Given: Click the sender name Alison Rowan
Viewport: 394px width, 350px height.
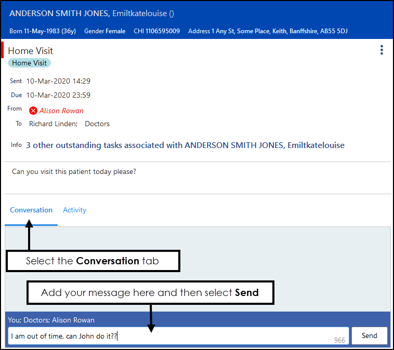Looking at the screenshot, I should [x=61, y=111].
